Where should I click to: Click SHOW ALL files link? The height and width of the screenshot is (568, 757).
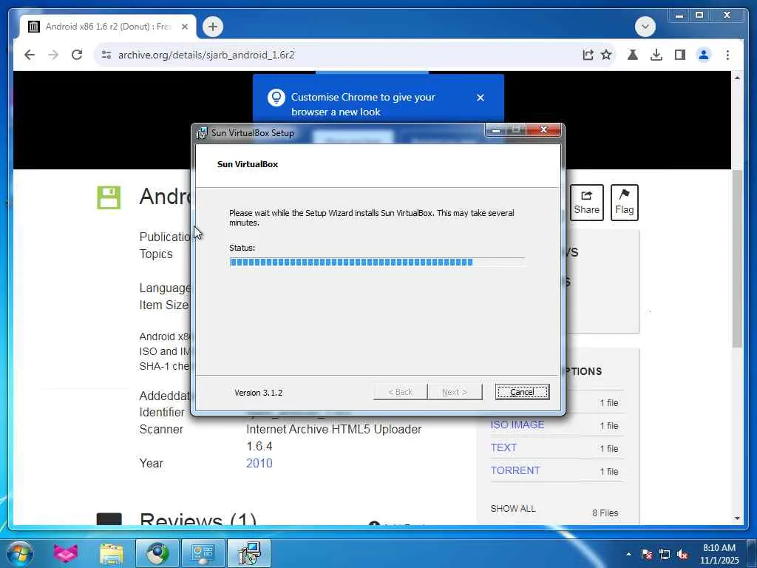click(x=513, y=509)
